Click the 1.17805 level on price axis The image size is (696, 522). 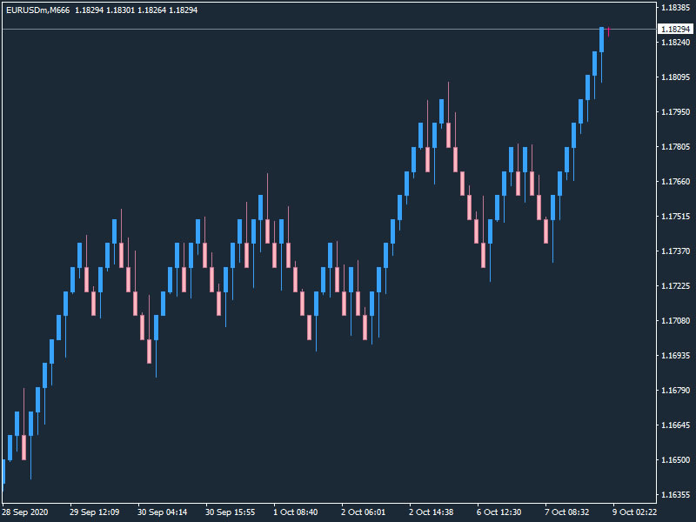pyautogui.click(x=675, y=147)
